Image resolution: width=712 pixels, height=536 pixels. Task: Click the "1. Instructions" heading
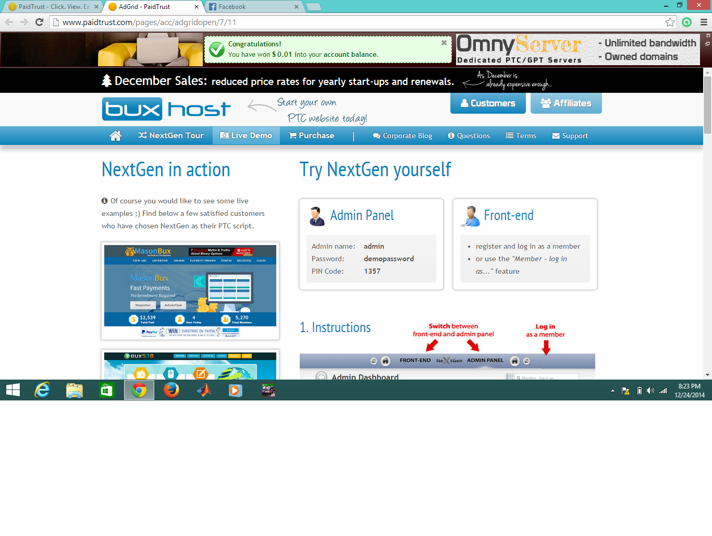pos(335,327)
